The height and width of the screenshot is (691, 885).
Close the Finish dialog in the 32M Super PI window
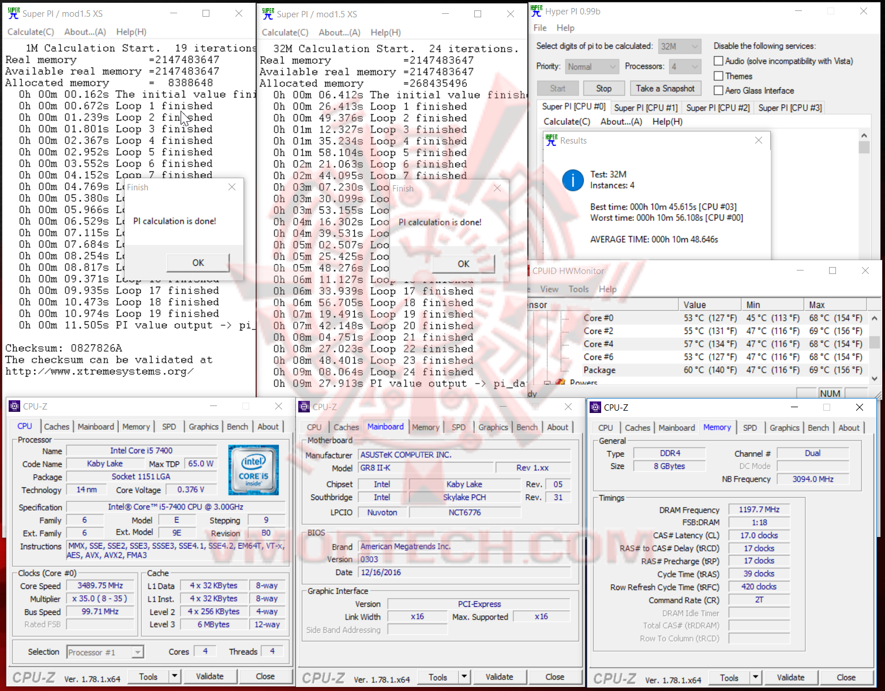(497, 188)
